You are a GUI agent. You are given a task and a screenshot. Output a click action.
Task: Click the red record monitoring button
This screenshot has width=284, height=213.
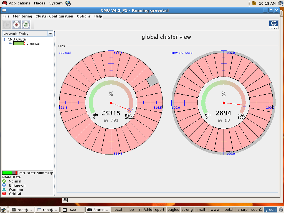pos(16,25)
